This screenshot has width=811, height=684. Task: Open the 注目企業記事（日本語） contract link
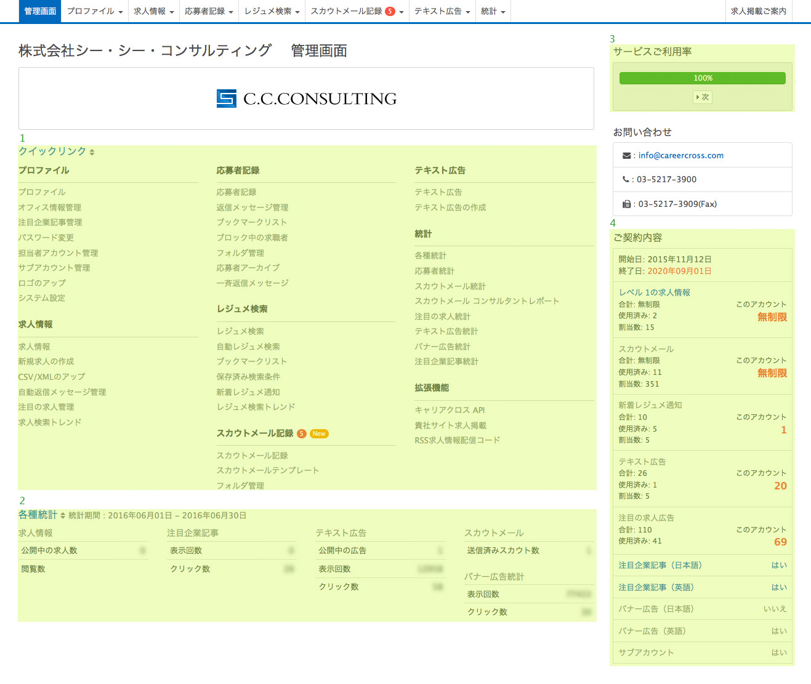point(660,566)
